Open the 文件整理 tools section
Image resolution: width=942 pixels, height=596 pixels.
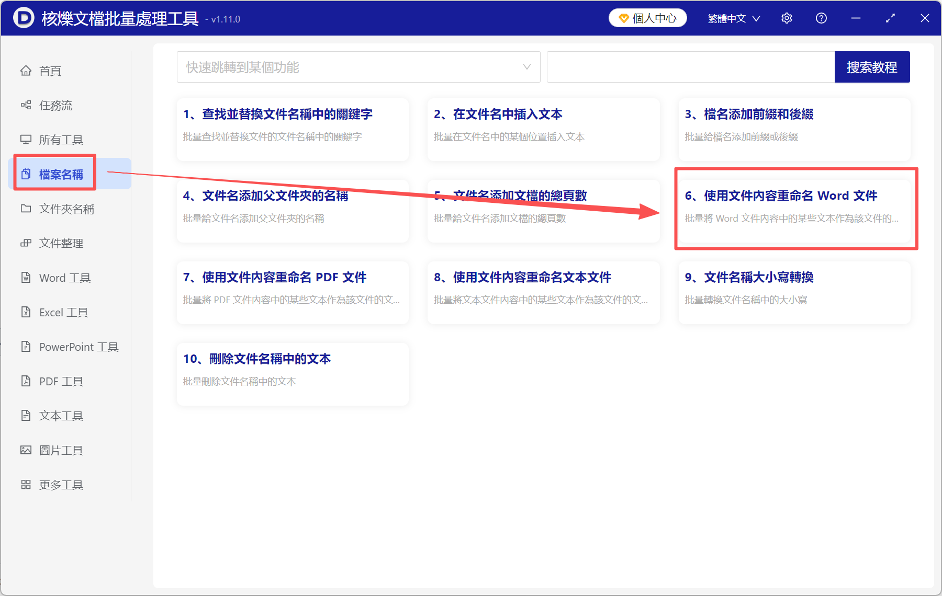point(61,243)
